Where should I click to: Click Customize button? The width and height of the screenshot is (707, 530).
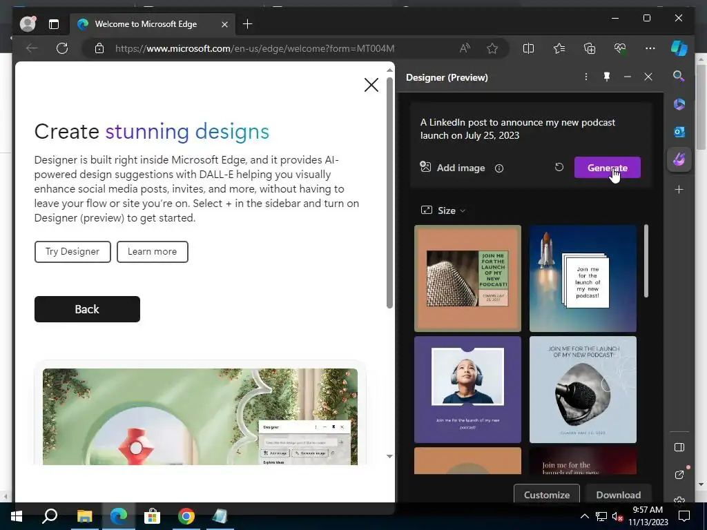[547, 493]
